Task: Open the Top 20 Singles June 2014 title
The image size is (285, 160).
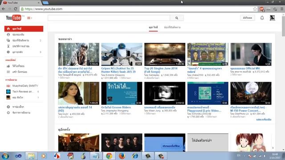Action: click(161, 70)
